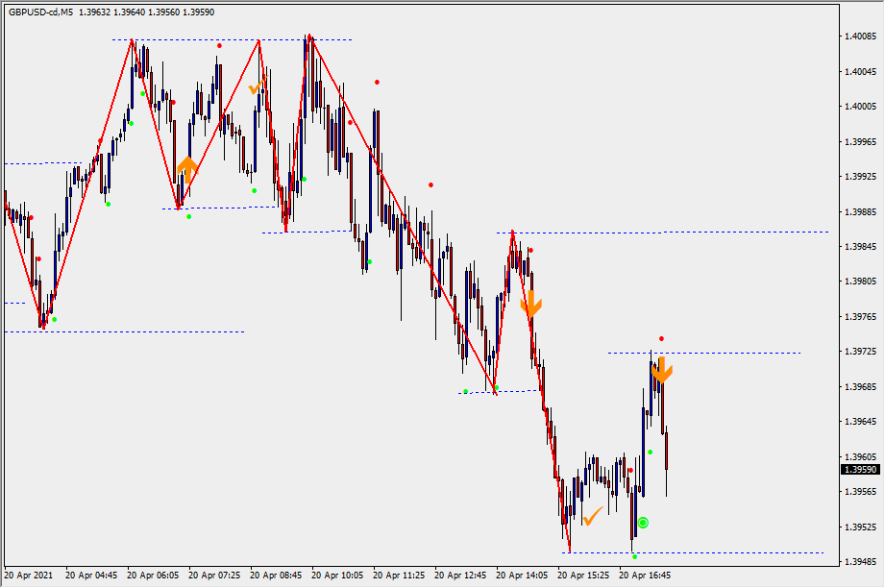Image resolution: width=885 pixels, height=588 pixels.
Task: Click the green dot at the lowest candle wick
Action: pos(634,556)
